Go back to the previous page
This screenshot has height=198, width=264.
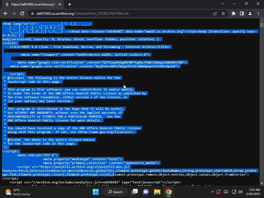tap(6, 13)
